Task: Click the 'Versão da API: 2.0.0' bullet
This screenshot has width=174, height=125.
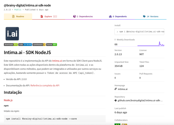Action: (16, 79)
